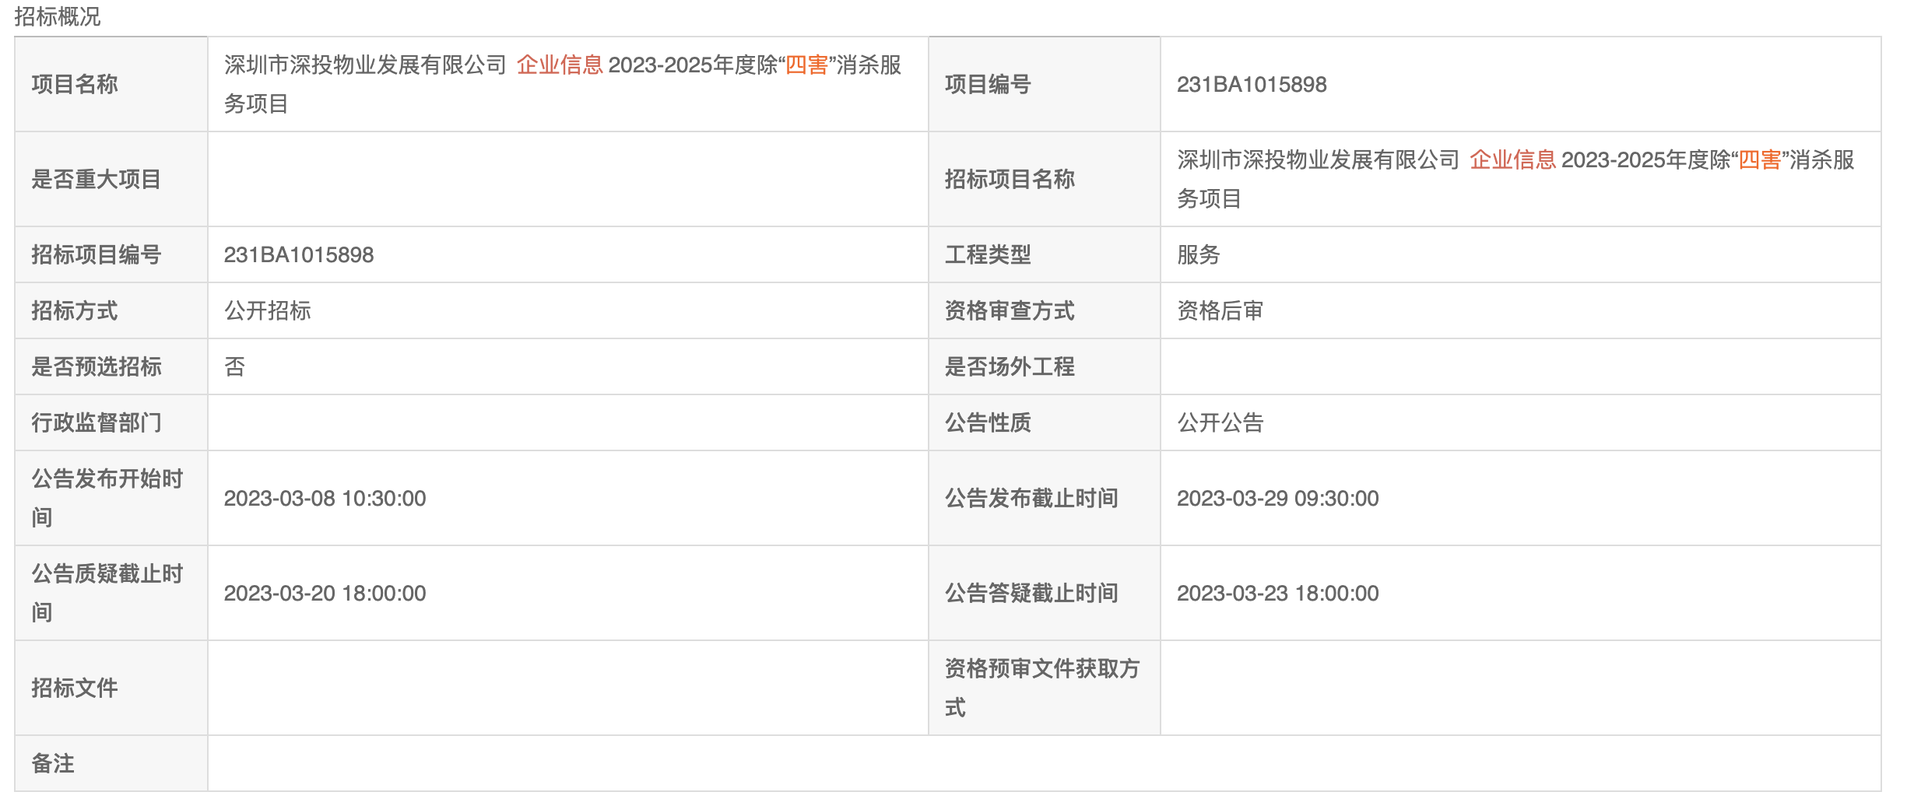Click the 资格后审 value
Image resolution: width=1907 pixels, height=806 pixels.
pyautogui.click(x=1220, y=310)
